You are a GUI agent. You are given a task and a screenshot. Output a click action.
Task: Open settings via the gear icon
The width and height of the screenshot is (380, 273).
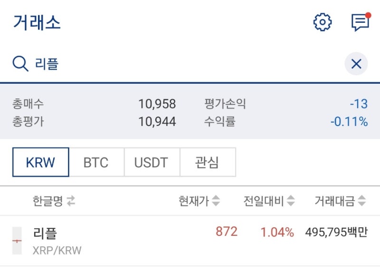pyautogui.click(x=323, y=22)
